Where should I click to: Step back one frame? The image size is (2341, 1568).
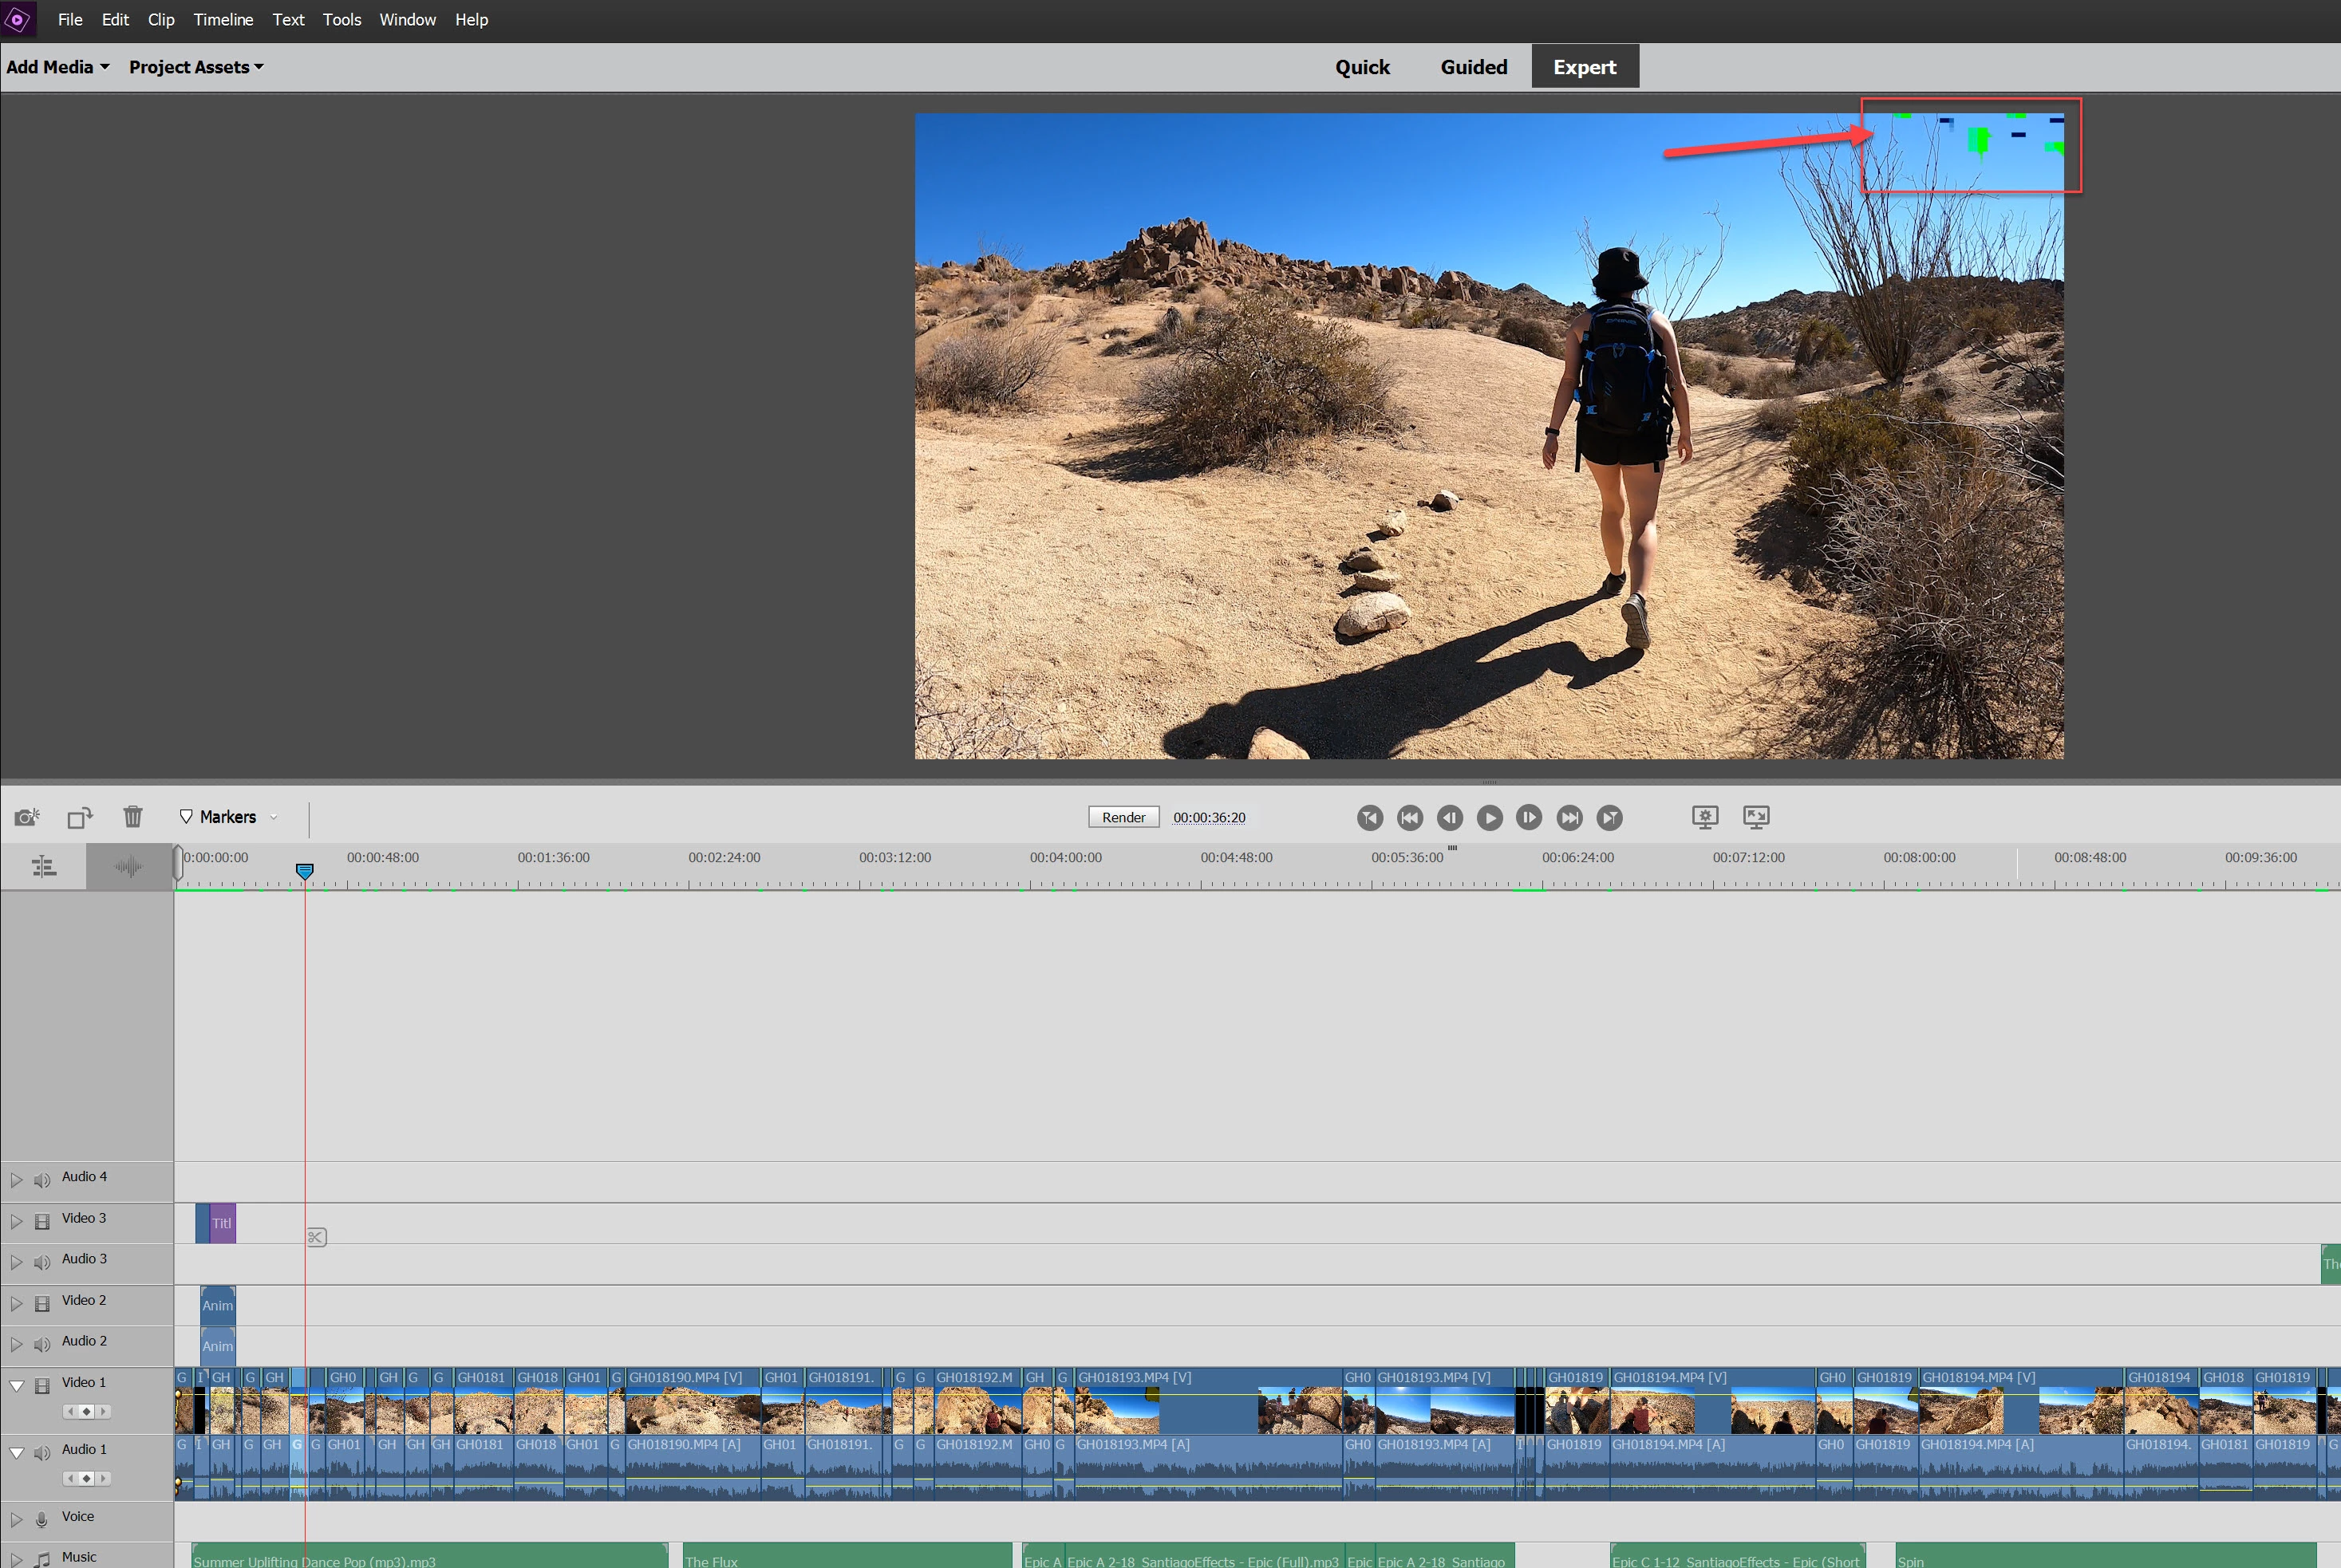click(x=1449, y=818)
